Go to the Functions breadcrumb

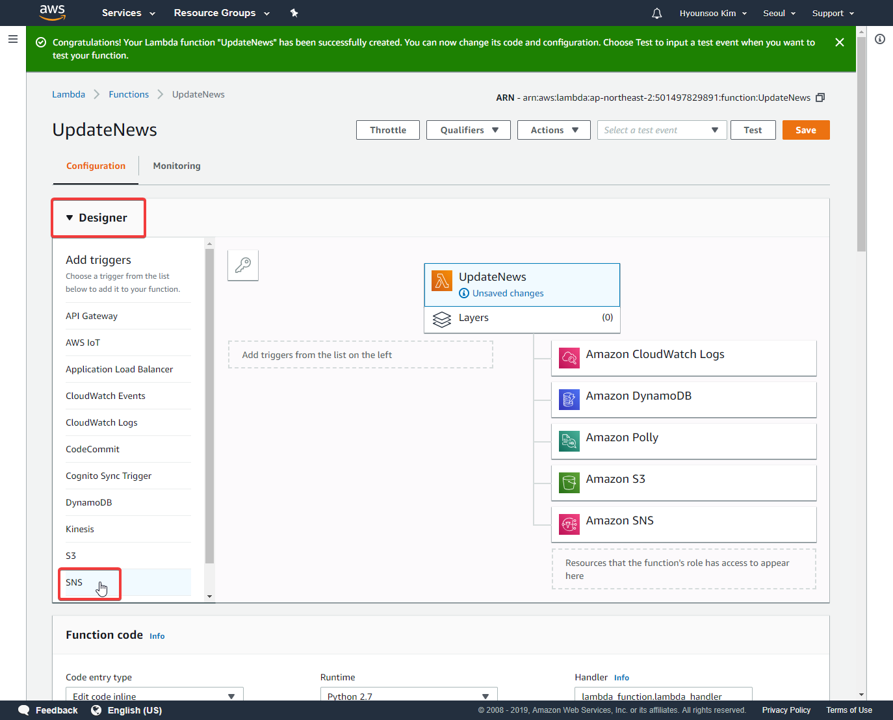pos(129,94)
